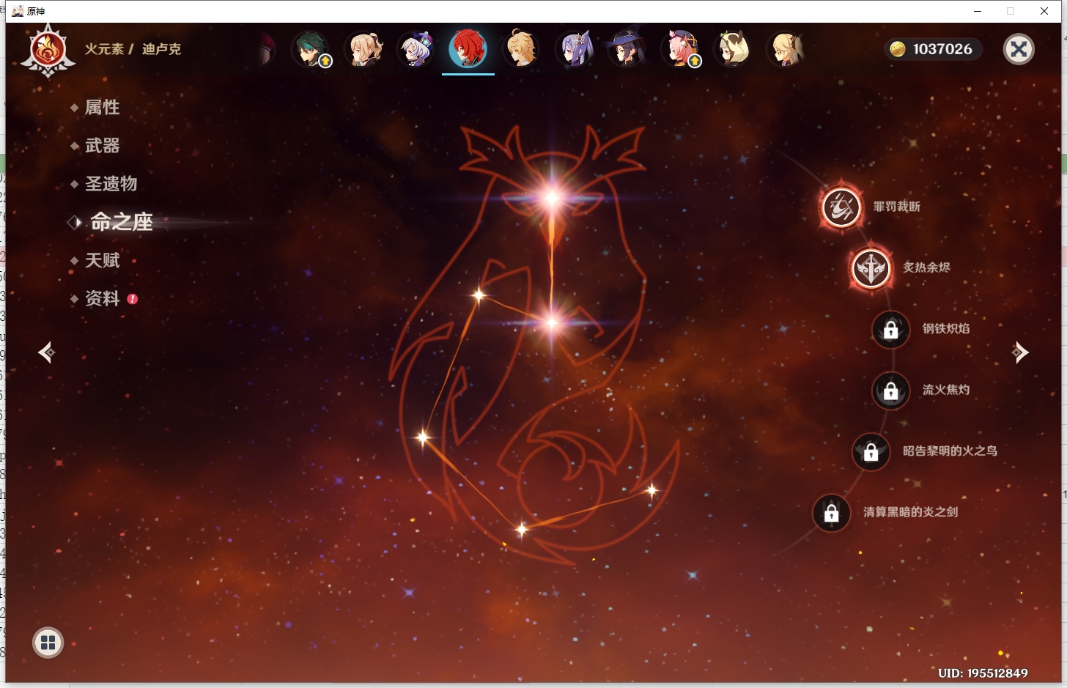This screenshot has width=1067, height=688.
Task: Close the 原神 window from the title bar
Action: tap(1044, 11)
